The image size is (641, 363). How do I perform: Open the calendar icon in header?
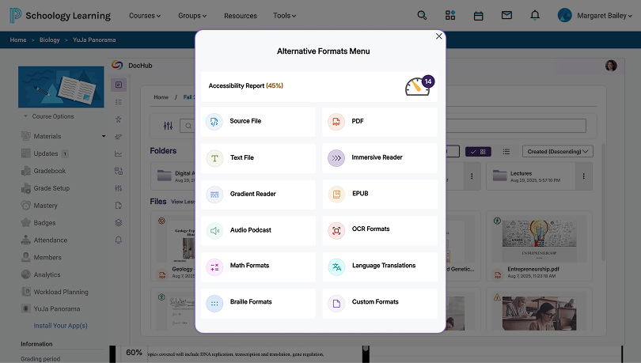pos(478,16)
